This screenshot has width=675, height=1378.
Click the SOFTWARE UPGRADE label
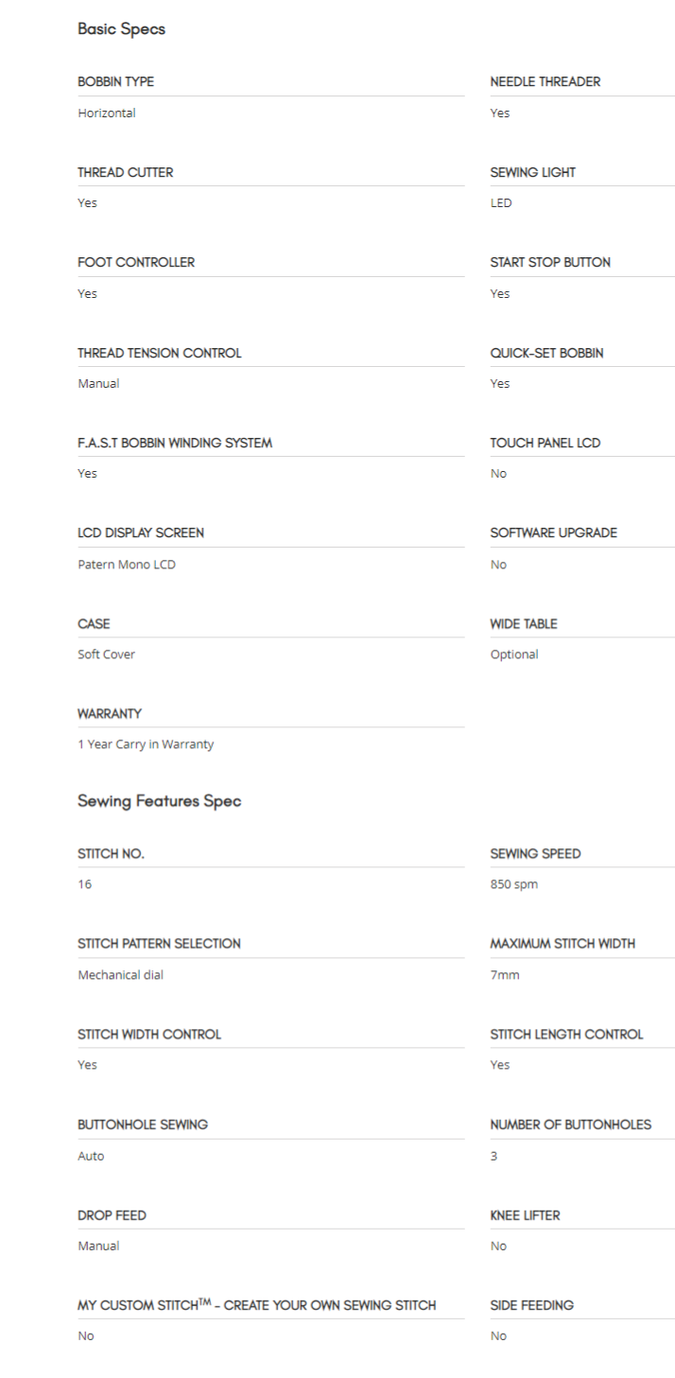[x=553, y=533]
